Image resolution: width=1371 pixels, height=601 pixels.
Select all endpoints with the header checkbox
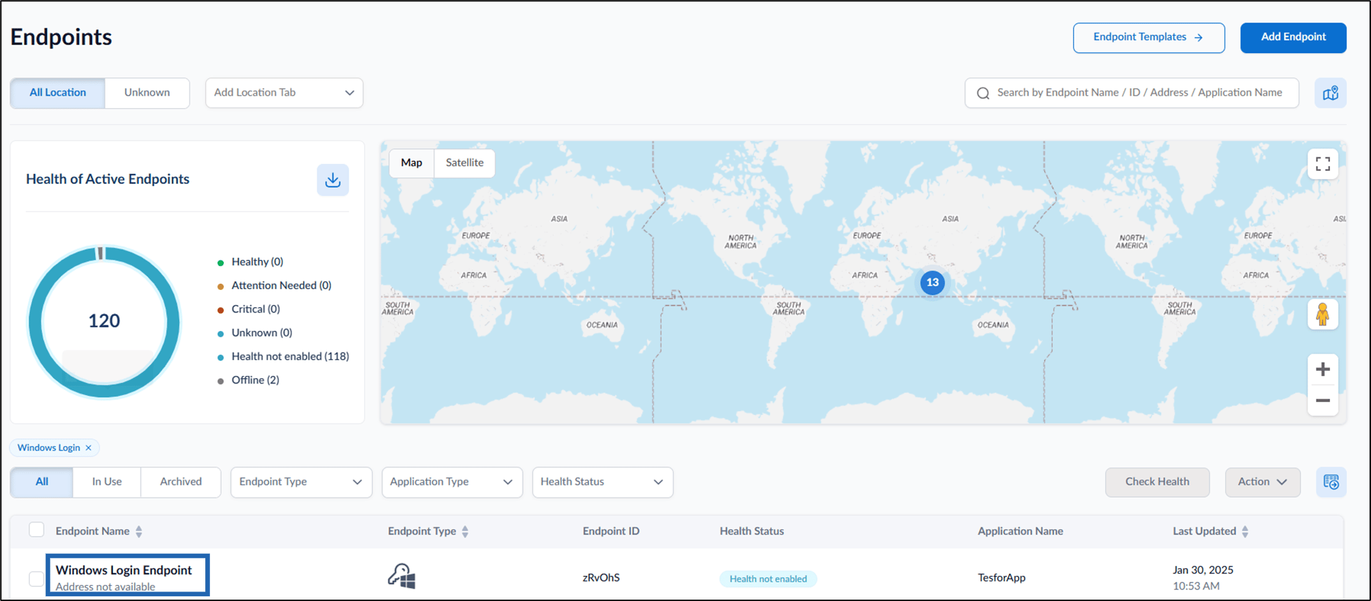pos(36,530)
